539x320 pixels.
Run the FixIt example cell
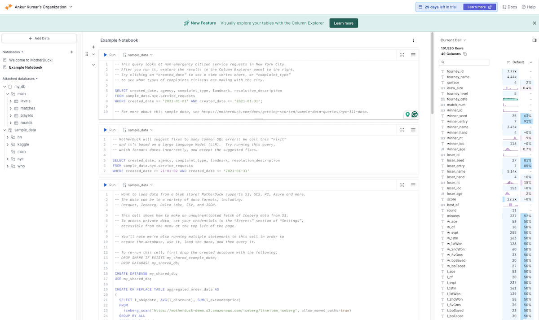tap(110, 130)
